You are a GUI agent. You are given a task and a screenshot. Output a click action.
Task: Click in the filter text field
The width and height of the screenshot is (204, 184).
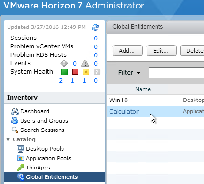[176, 73]
